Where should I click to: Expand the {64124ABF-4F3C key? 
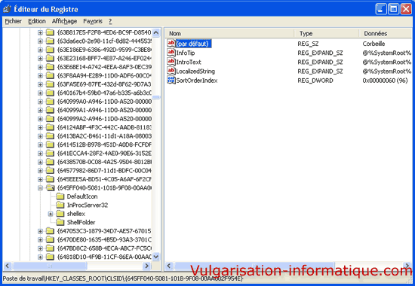40,127
